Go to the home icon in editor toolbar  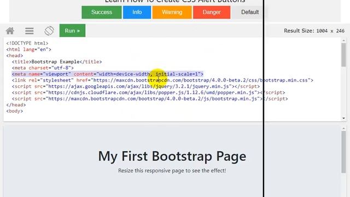pyautogui.click(x=10, y=31)
